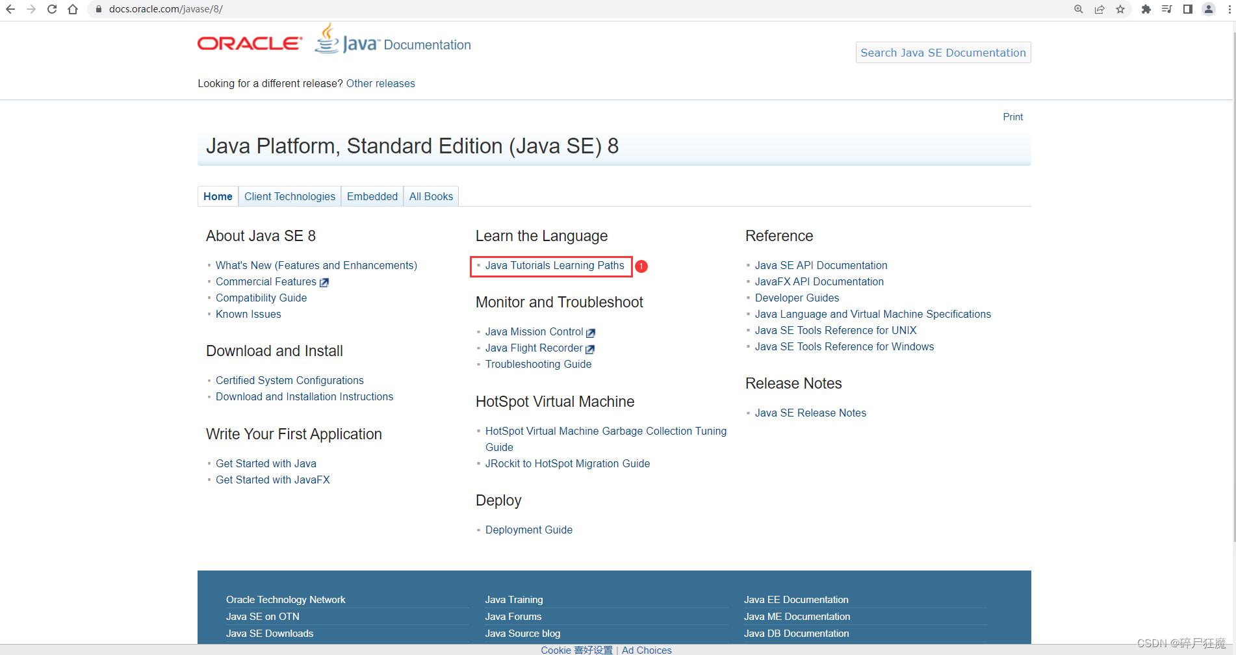This screenshot has width=1236, height=655.
Task: Click the Search Java SE Documentation field
Action: (943, 53)
